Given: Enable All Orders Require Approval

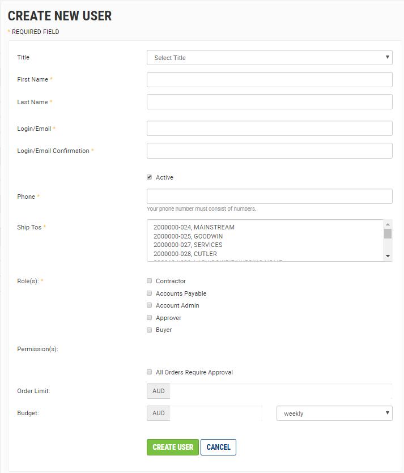Looking at the screenshot, I should pyautogui.click(x=150, y=372).
